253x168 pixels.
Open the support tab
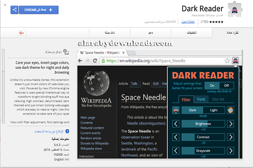click(151, 33)
